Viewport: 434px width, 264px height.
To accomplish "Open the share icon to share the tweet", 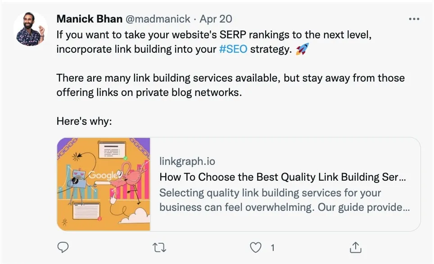I will coord(355,247).
